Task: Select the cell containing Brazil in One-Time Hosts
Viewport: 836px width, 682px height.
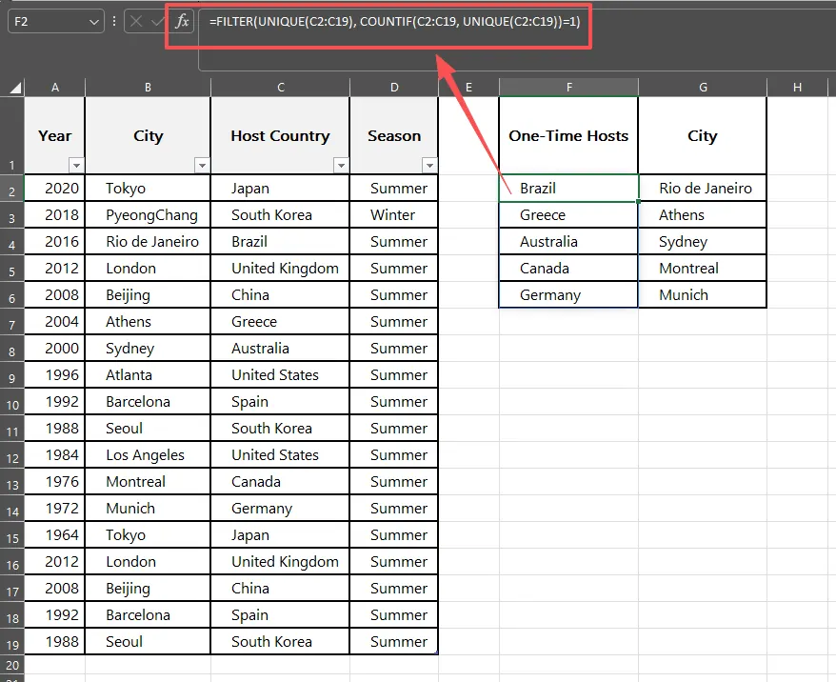Action: (x=568, y=189)
